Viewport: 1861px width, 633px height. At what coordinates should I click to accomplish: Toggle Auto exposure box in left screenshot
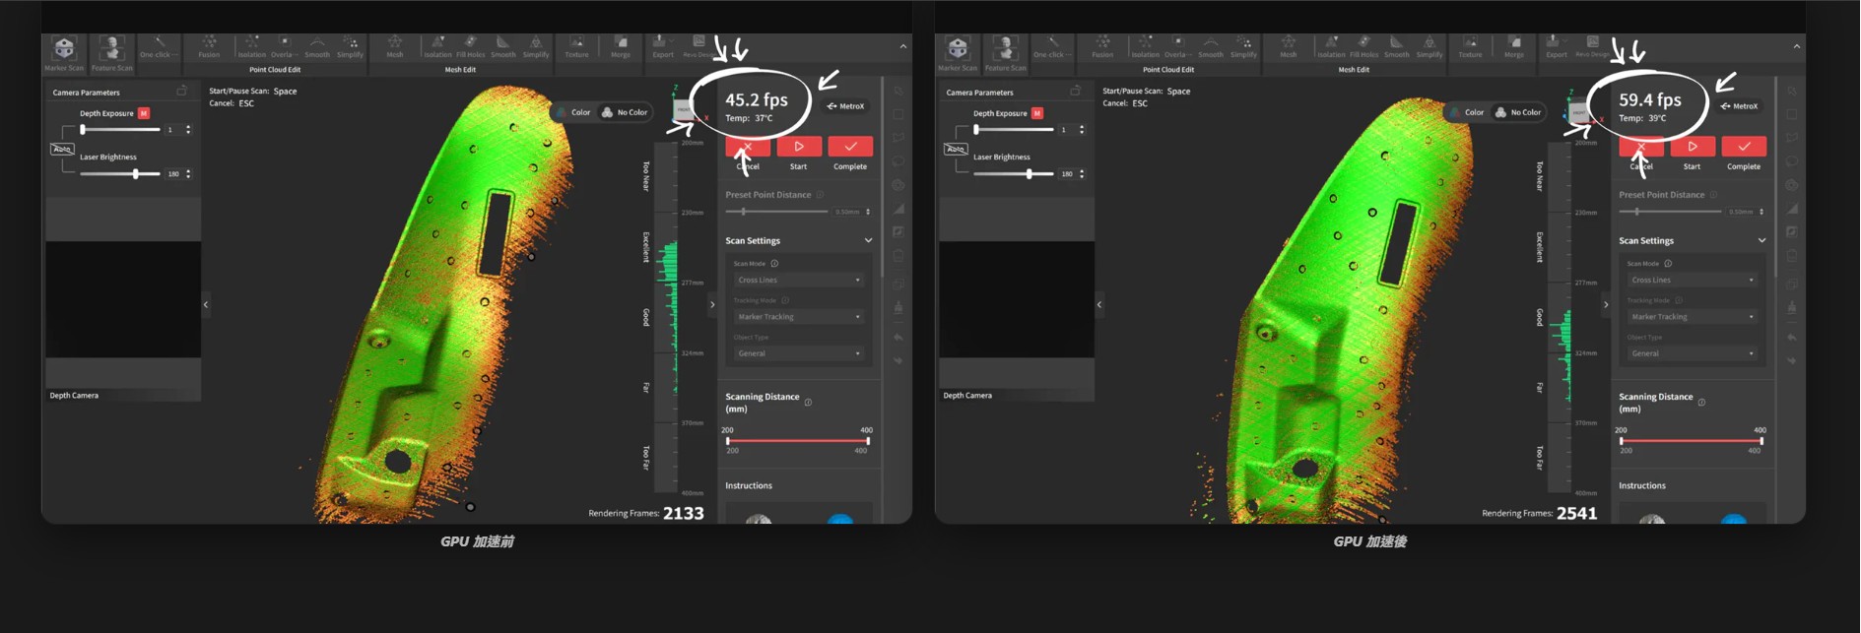pos(62,149)
